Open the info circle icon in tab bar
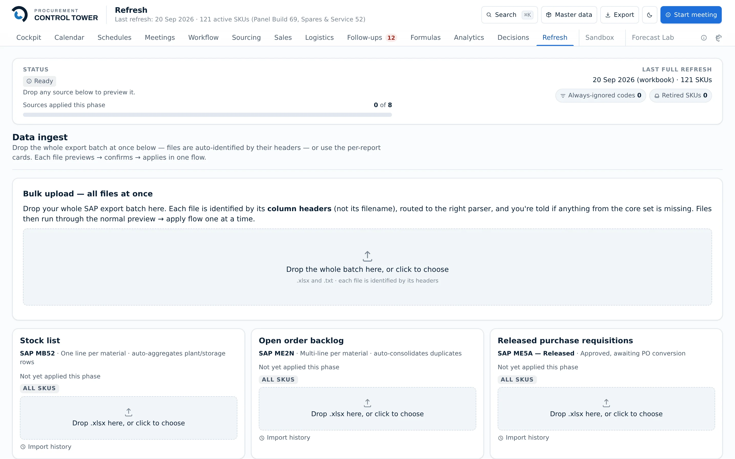 (704, 38)
